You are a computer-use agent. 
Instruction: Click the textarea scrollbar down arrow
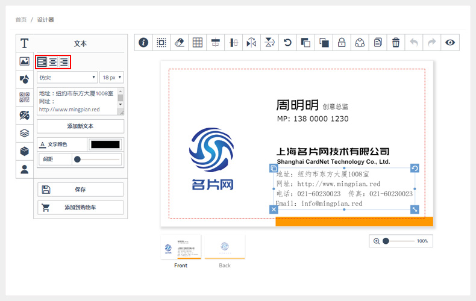click(121, 104)
